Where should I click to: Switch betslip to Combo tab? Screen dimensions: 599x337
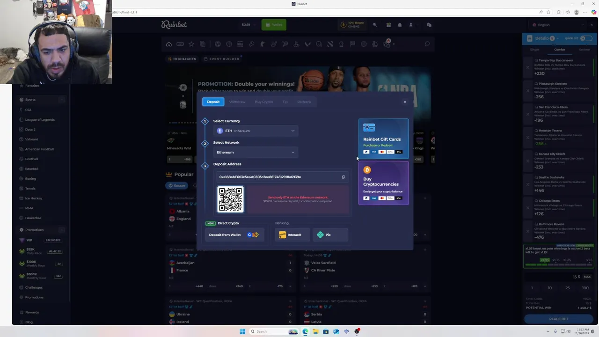tap(560, 50)
